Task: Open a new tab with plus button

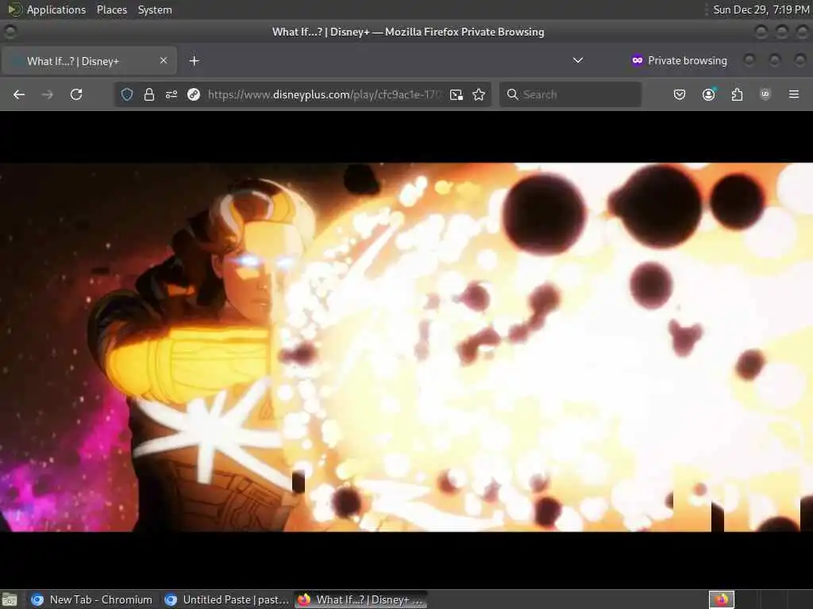Action: pyautogui.click(x=194, y=61)
